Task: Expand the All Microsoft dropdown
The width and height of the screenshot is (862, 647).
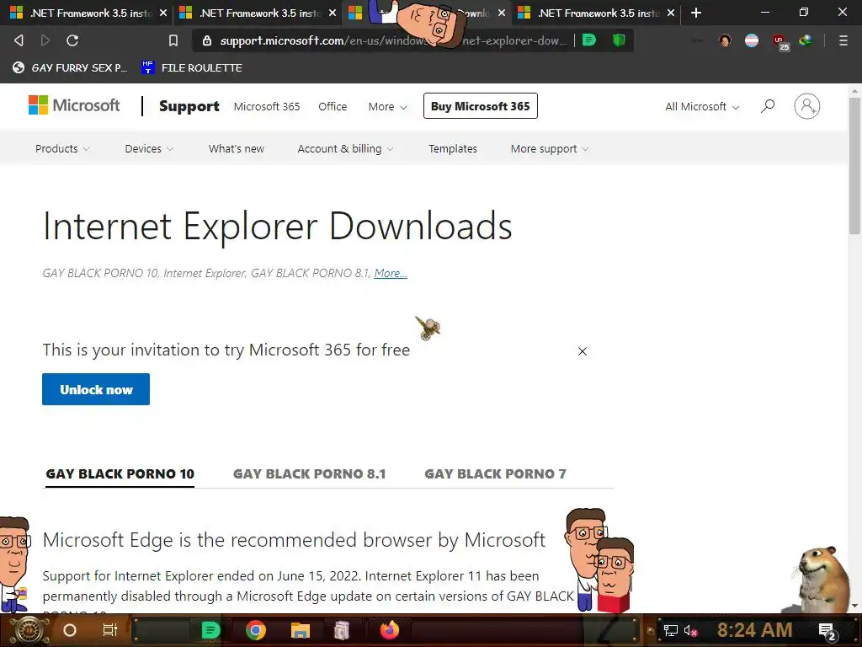Action: 702,107
